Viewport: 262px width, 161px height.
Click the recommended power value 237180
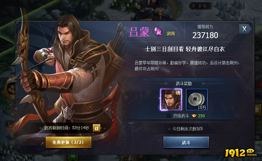coord(205,35)
